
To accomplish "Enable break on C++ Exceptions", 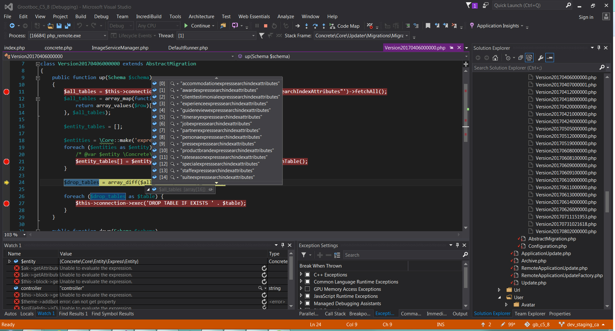I will [307, 275].
